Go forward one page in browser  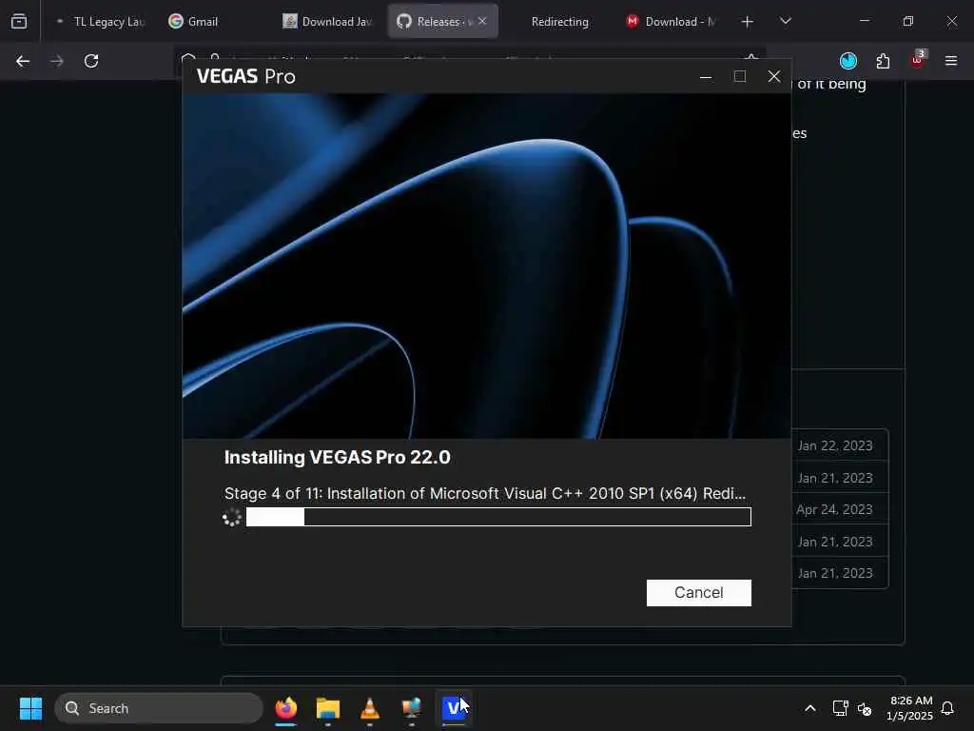point(56,61)
